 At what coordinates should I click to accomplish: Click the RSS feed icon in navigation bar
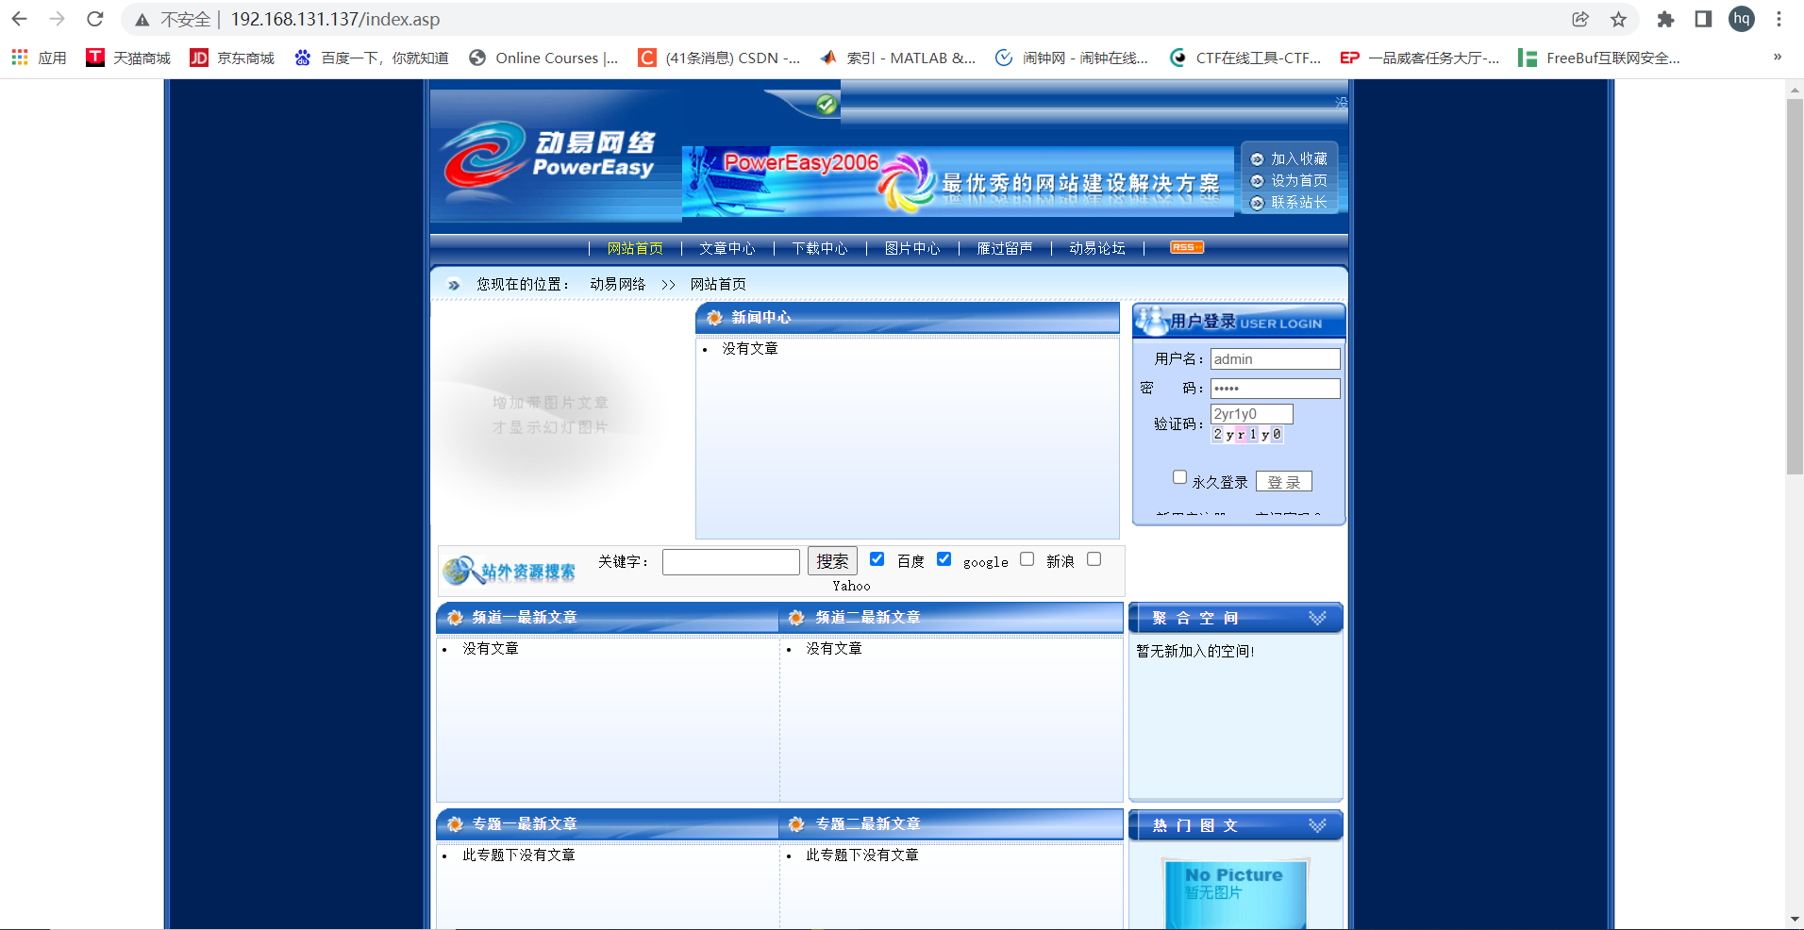pos(1185,246)
